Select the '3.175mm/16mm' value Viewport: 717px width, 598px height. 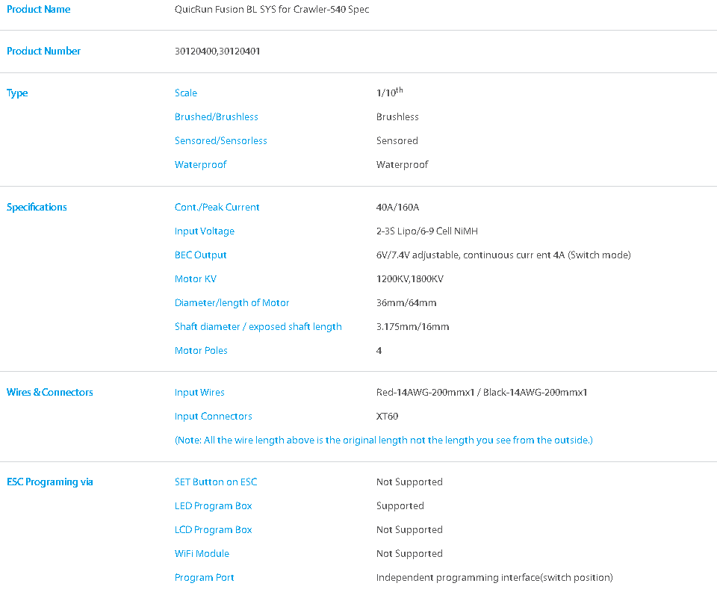(x=412, y=327)
